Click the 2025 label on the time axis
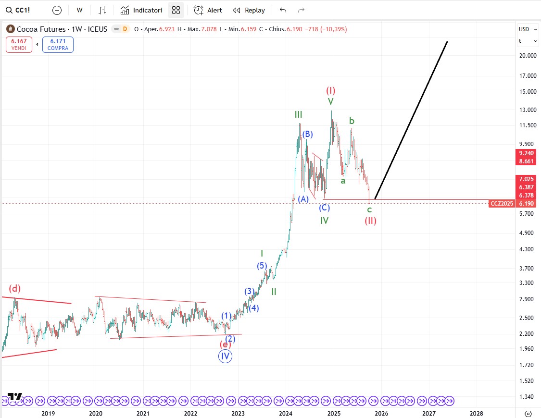 pos(334,413)
